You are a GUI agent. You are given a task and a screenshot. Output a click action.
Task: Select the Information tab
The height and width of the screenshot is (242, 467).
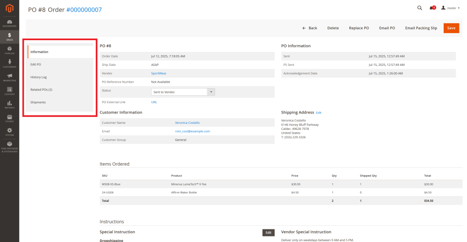[x=60, y=52]
